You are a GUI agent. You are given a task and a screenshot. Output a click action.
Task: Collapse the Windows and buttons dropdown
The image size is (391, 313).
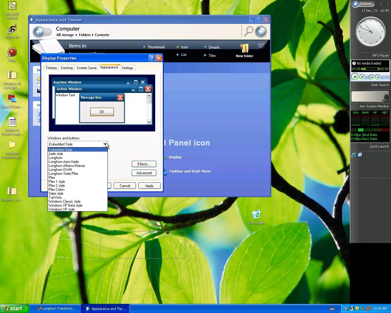[105, 144]
